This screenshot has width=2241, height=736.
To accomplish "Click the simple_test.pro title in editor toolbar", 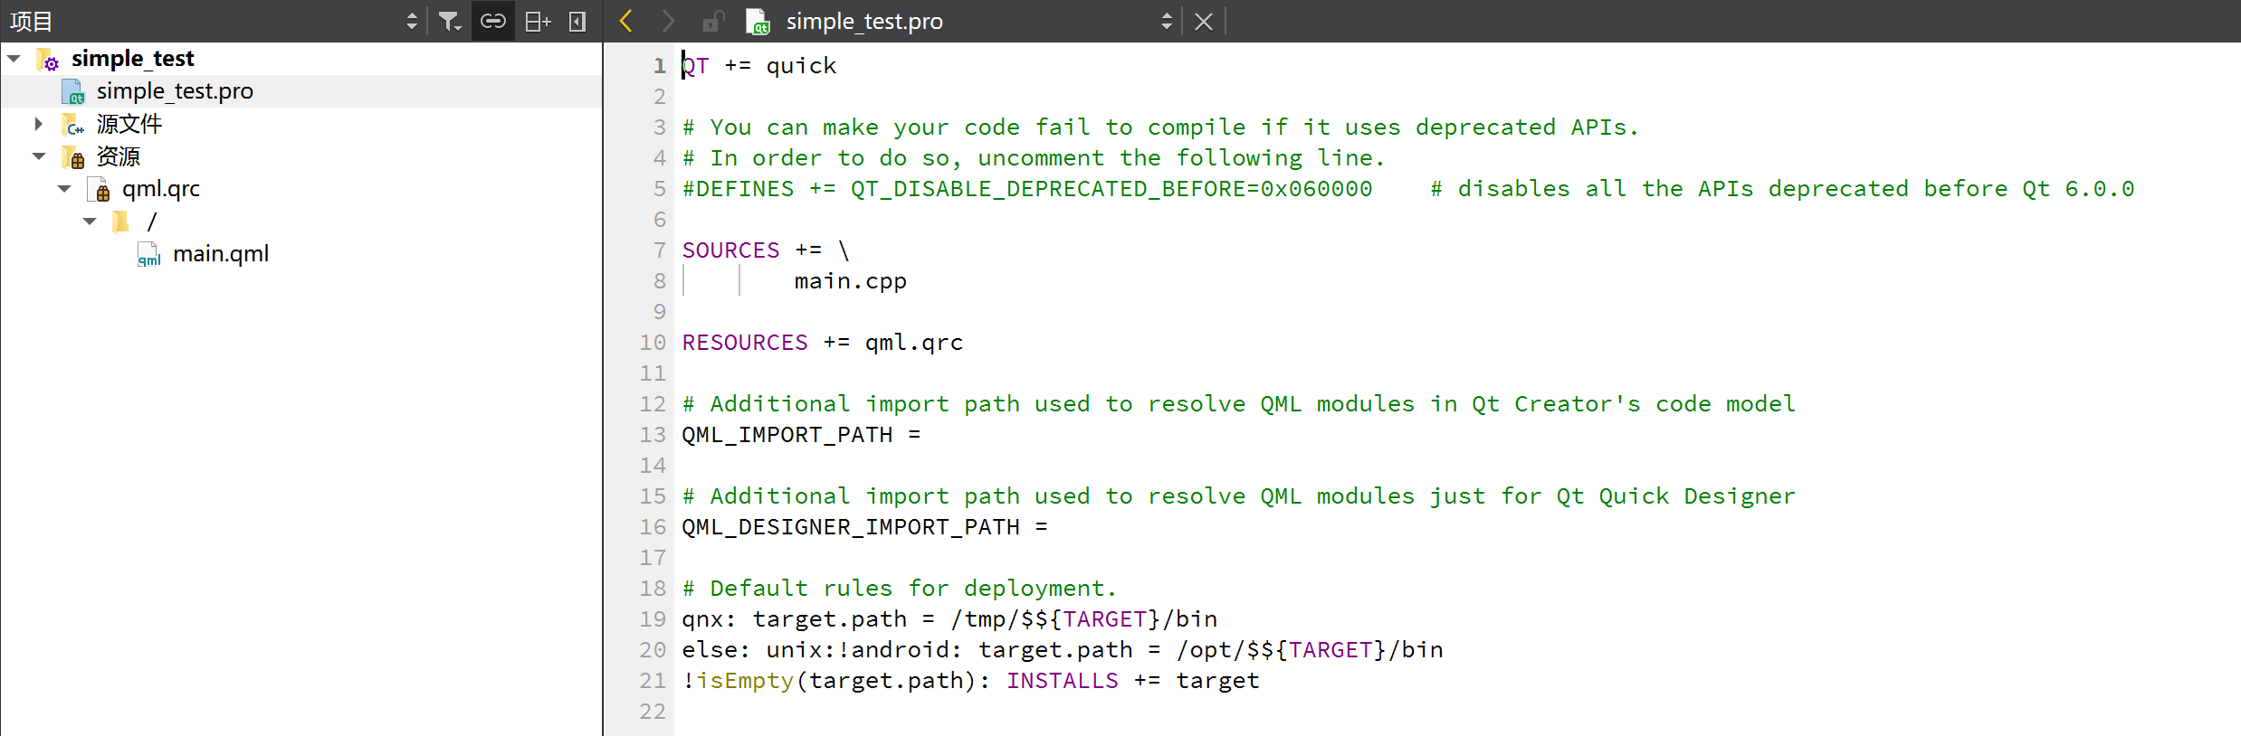I will pos(864,21).
